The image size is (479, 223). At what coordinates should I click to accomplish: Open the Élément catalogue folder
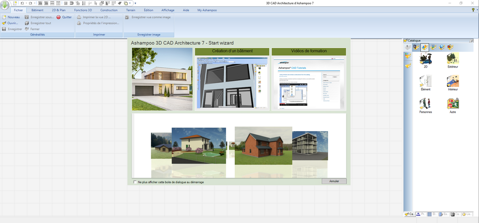pos(426,83)
